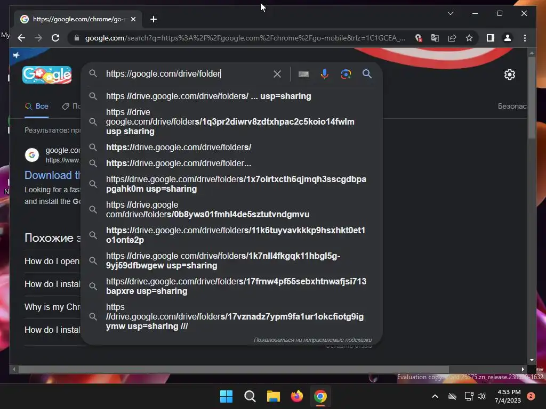Open the blocked content icon in address bar

(419, 38)
